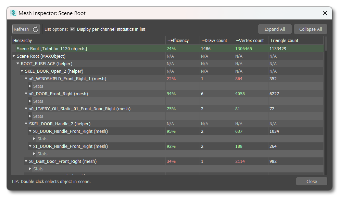Collapse the x1_DOOR_Handle_Front_Right mesh node
The image size is (339, 197).
[x=30, y=146]
